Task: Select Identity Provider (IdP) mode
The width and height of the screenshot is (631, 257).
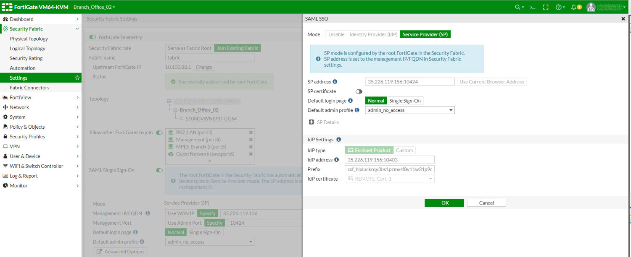Action: pos(373,34)
